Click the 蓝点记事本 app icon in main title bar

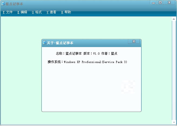click(3, 4)
